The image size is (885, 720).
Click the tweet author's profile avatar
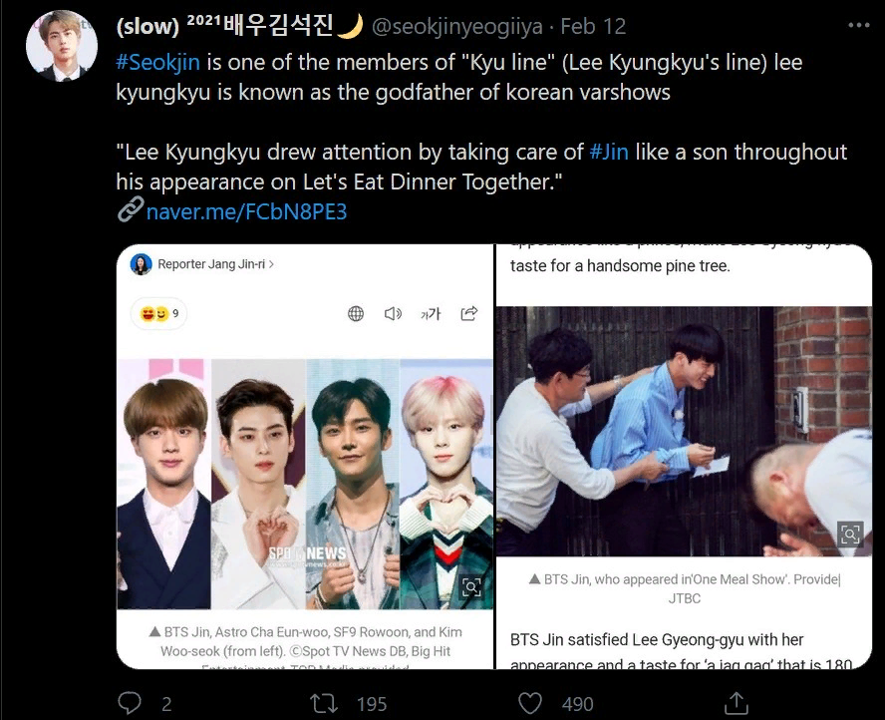(62, 46)
